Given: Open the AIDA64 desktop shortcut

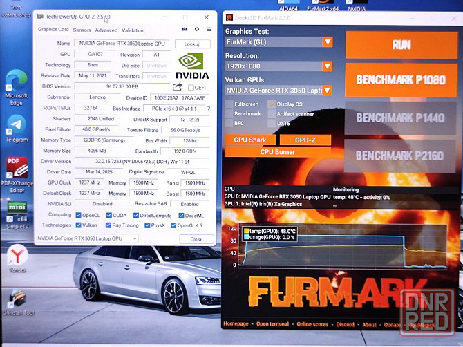Looking at the screenshot, I should pos(288,6).
